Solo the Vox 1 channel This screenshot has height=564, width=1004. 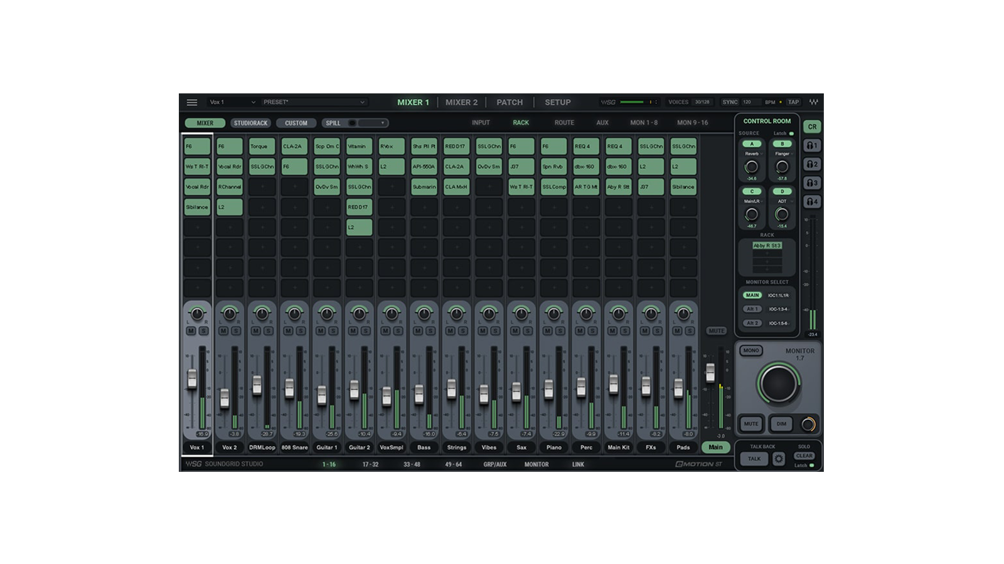pyautogui.click(x=203, y=331)
